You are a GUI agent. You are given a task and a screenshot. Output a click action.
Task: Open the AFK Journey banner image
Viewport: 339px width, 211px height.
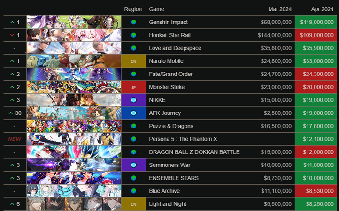pyautogui.click(x=74, y=113)
